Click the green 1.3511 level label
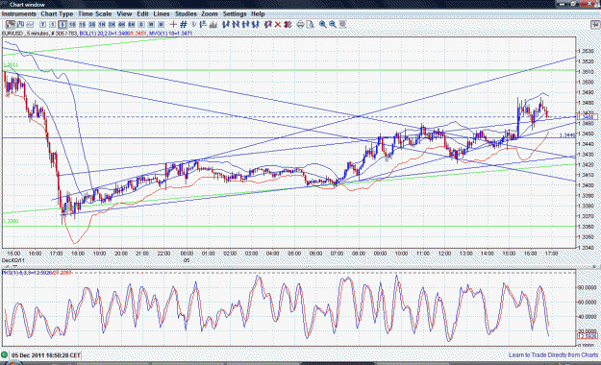This screenshot has width=601, height=365. (11, 65)
